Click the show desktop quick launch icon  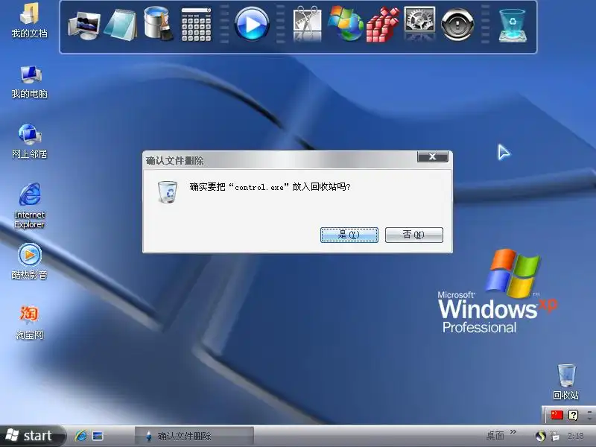(x=98, y=436)
